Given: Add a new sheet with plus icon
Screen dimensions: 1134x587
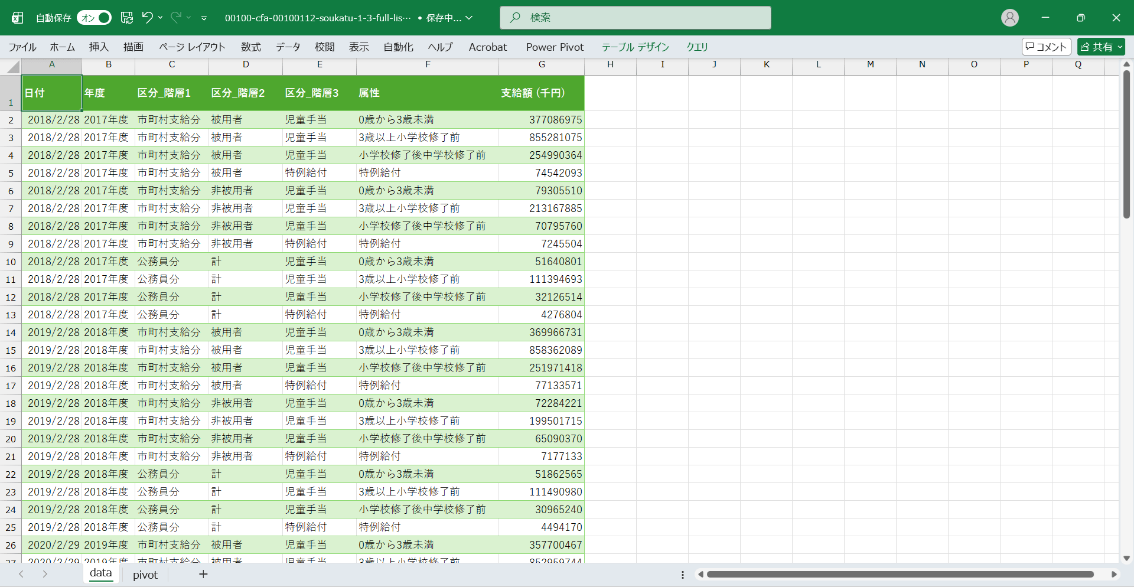Looking at the screenshot, I should click(x=203, y=574).
